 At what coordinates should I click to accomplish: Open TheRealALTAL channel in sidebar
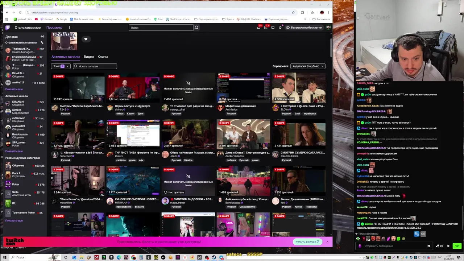tap(25, 50)
